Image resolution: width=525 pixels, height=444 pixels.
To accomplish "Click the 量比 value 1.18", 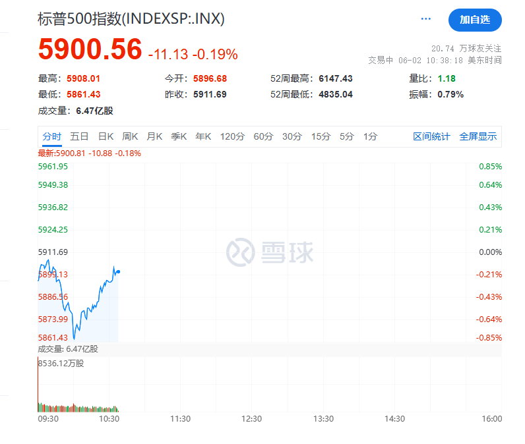I will tap(447, 78).
